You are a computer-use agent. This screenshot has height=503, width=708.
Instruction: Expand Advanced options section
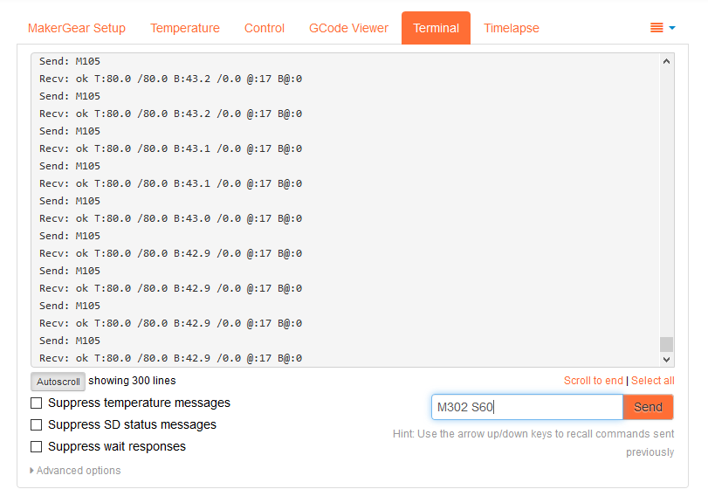(x=76, y=471)
